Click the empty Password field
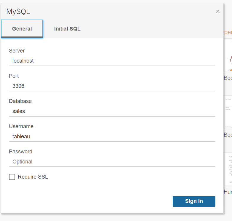The height and width of the screenshot is (221, 232). tap(112, 162)
